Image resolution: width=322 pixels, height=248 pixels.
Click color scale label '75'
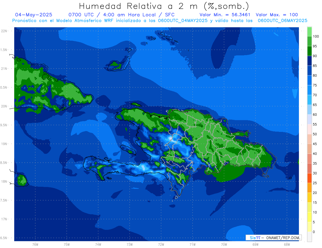(x=315, y=85)
